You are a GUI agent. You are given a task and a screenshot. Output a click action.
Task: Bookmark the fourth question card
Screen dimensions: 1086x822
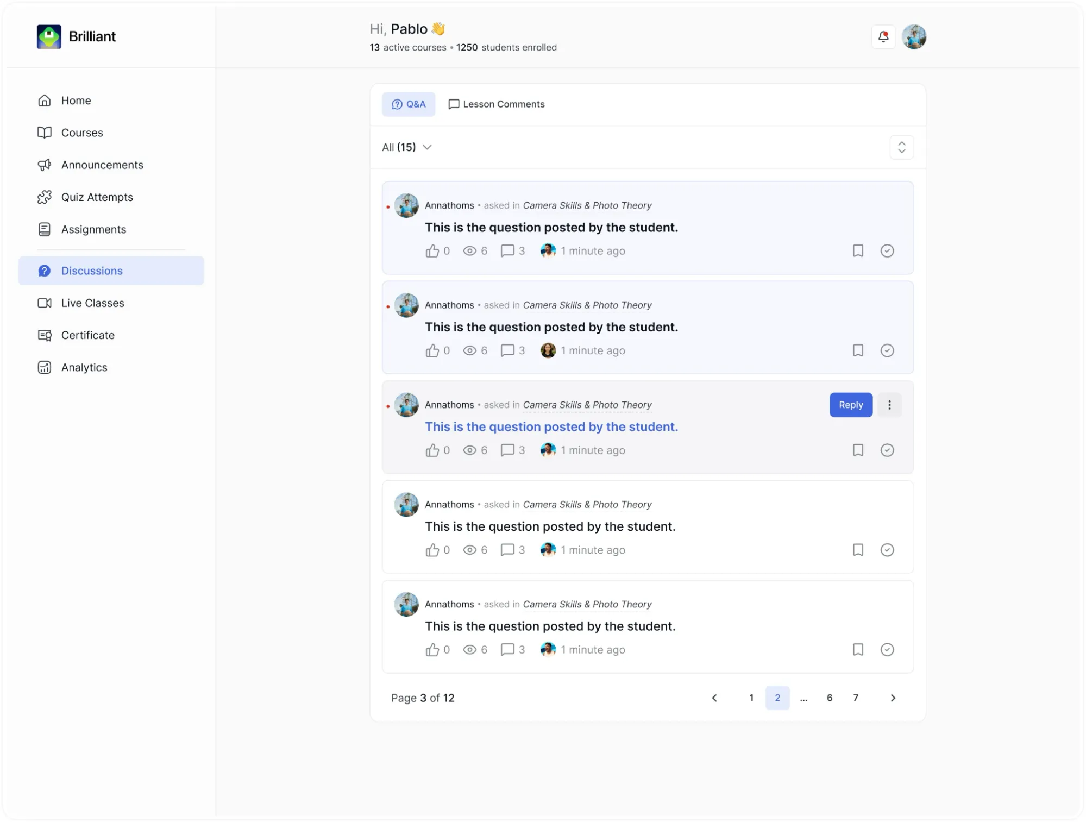(858, 550)
